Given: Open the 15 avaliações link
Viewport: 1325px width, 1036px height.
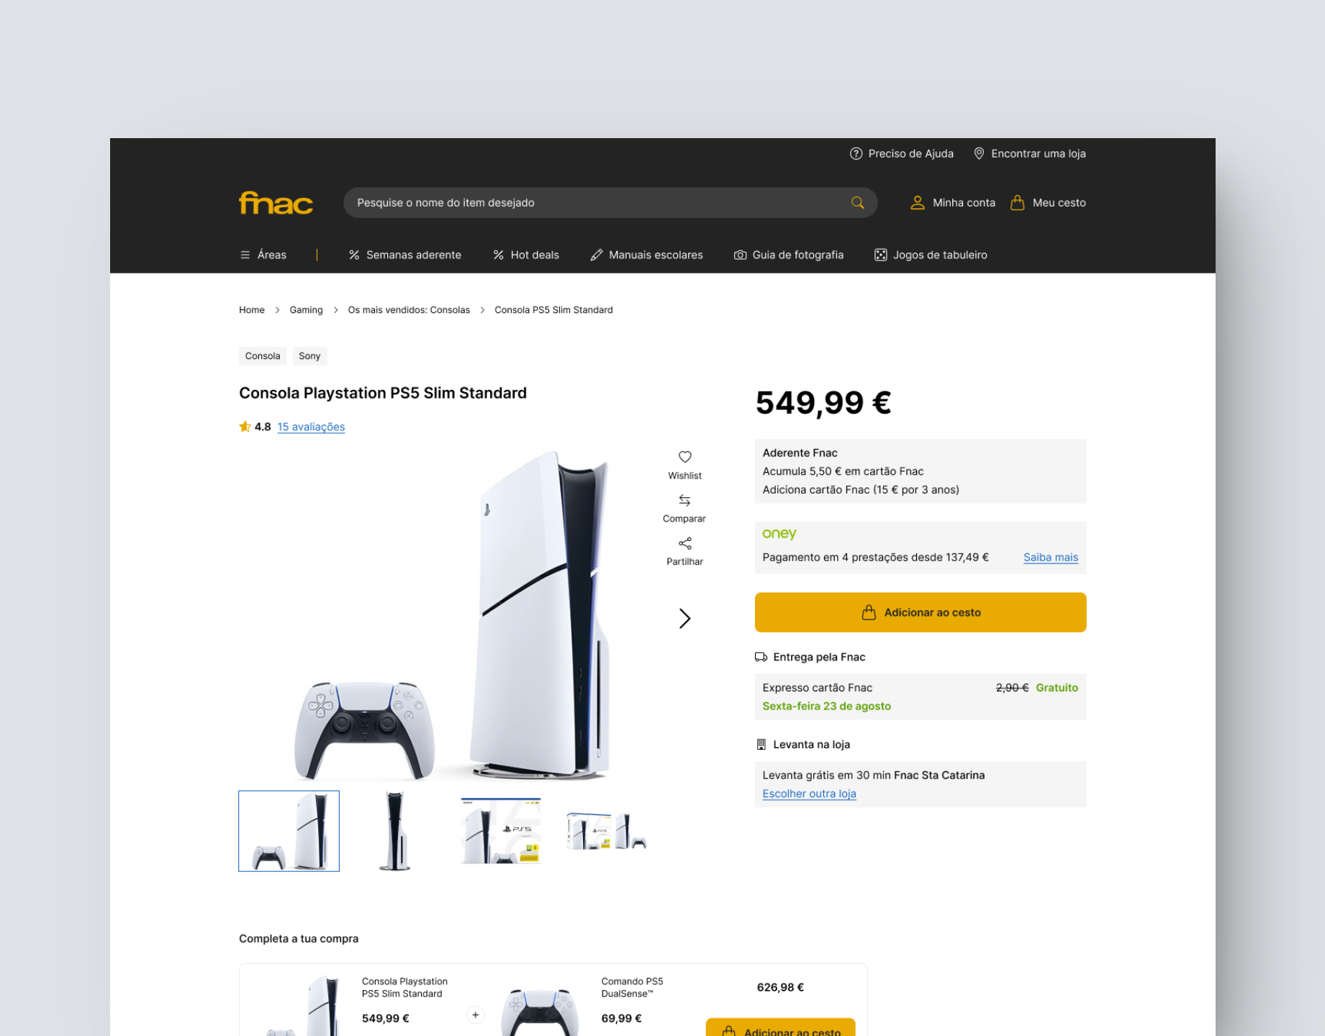Looking at the screenshot, I should [311, 427].
